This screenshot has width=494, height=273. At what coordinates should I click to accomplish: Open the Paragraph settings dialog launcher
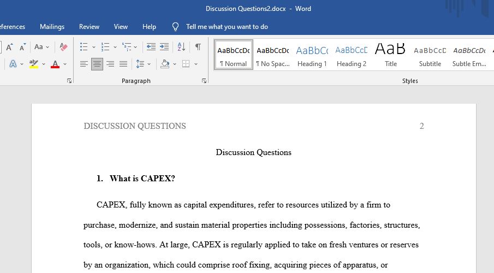point(204,81)
